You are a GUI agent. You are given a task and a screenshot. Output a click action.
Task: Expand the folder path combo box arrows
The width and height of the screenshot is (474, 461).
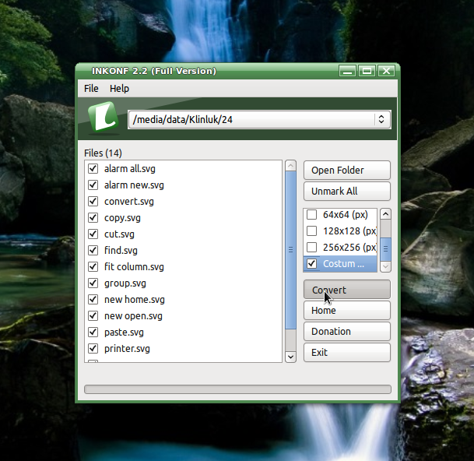[x=381, y=119]
